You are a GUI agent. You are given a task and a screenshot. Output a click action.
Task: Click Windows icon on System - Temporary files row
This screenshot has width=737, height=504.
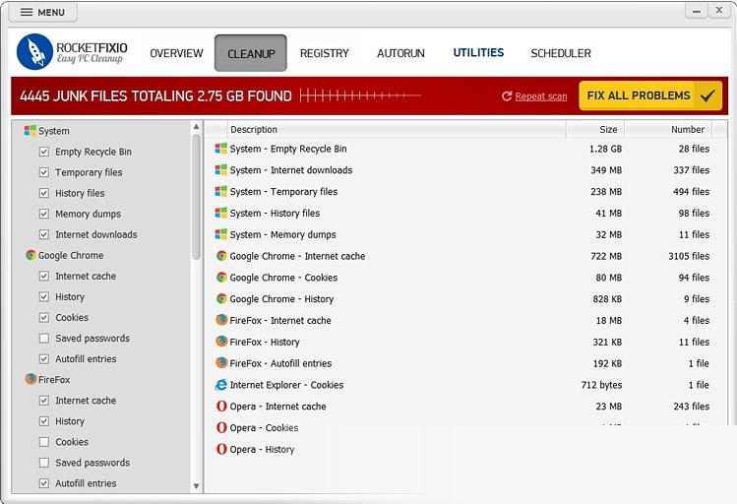pos(221,191)
